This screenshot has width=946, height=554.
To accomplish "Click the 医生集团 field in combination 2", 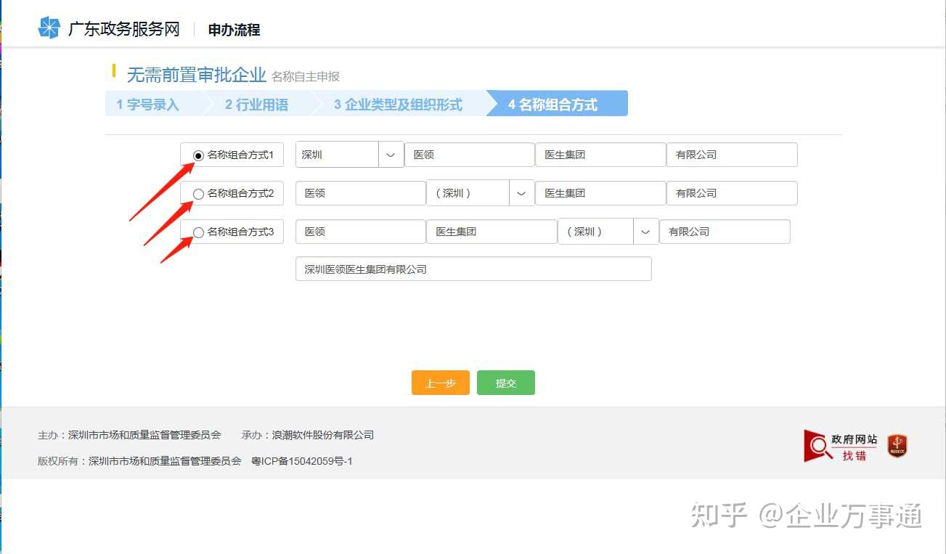I will 600,193.
